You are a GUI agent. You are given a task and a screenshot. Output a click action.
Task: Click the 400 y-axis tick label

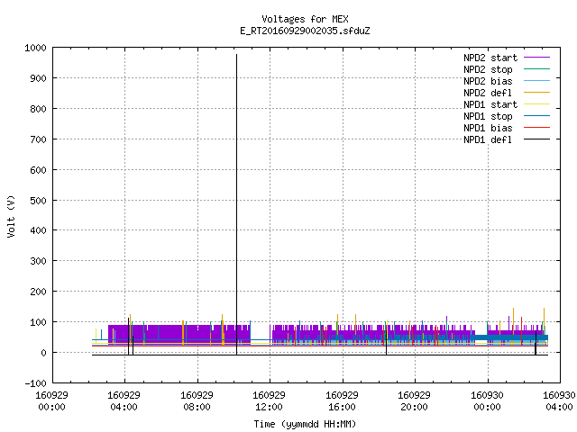point(38,230)
